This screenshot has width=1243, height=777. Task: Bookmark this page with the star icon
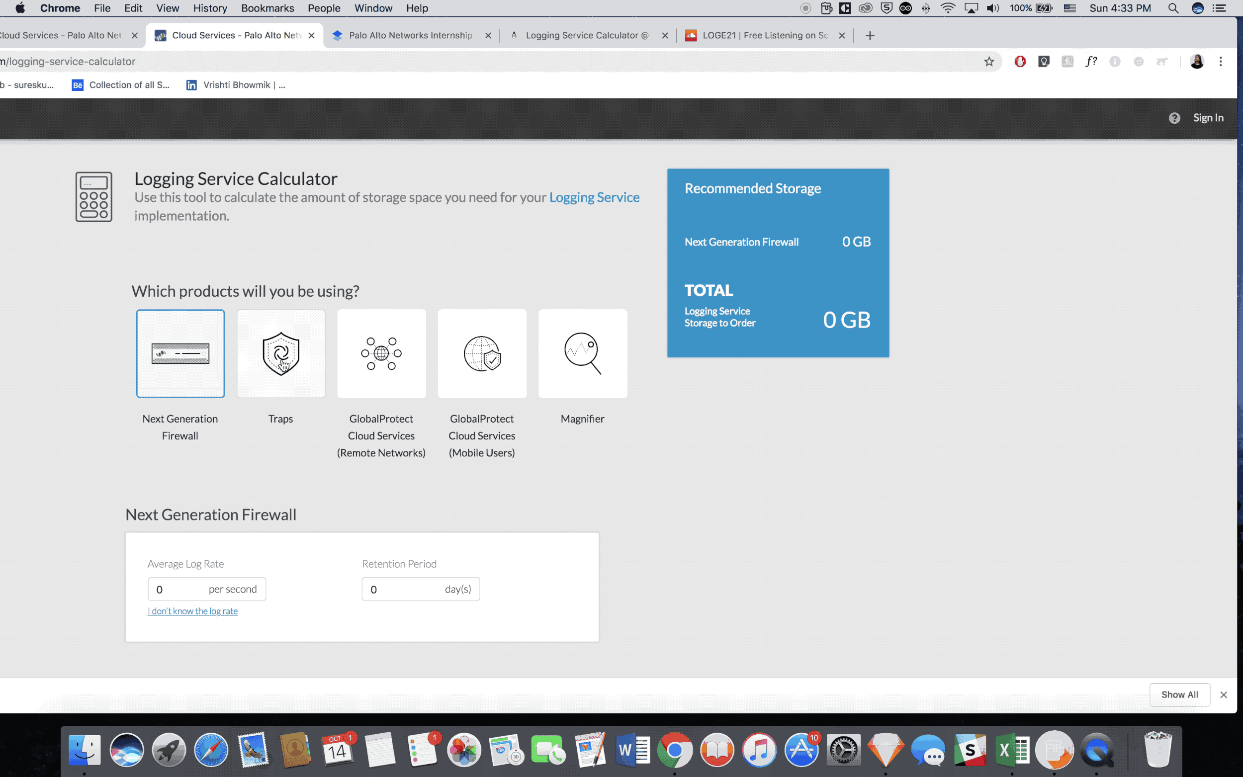point(988,62)
